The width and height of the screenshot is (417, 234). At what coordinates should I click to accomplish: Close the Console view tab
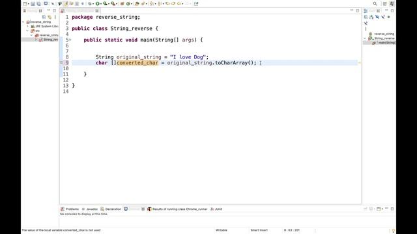coord(143,209)
